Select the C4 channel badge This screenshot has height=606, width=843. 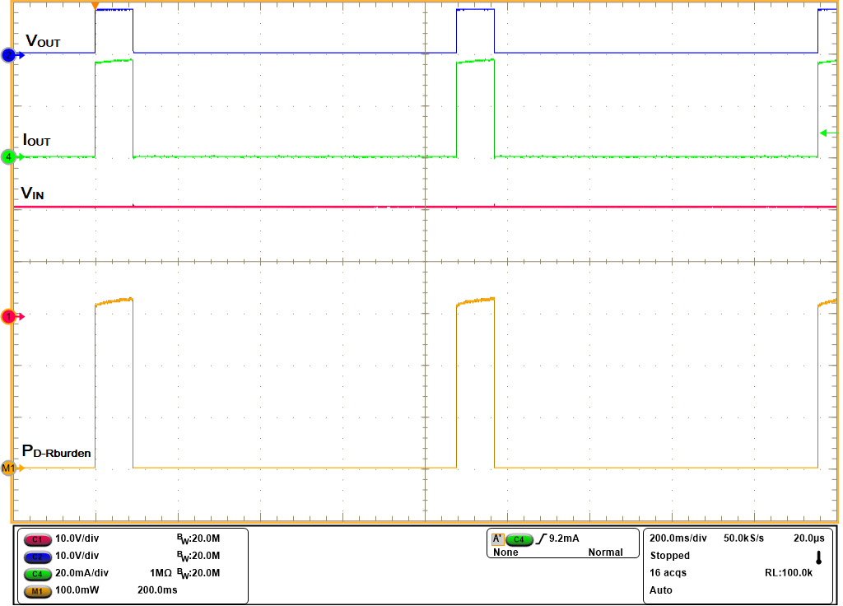pyautogui.click(x=37, y=574)
